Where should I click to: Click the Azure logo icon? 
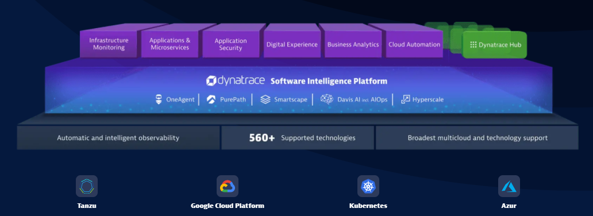pyautogui.click(x=509, y=186)
